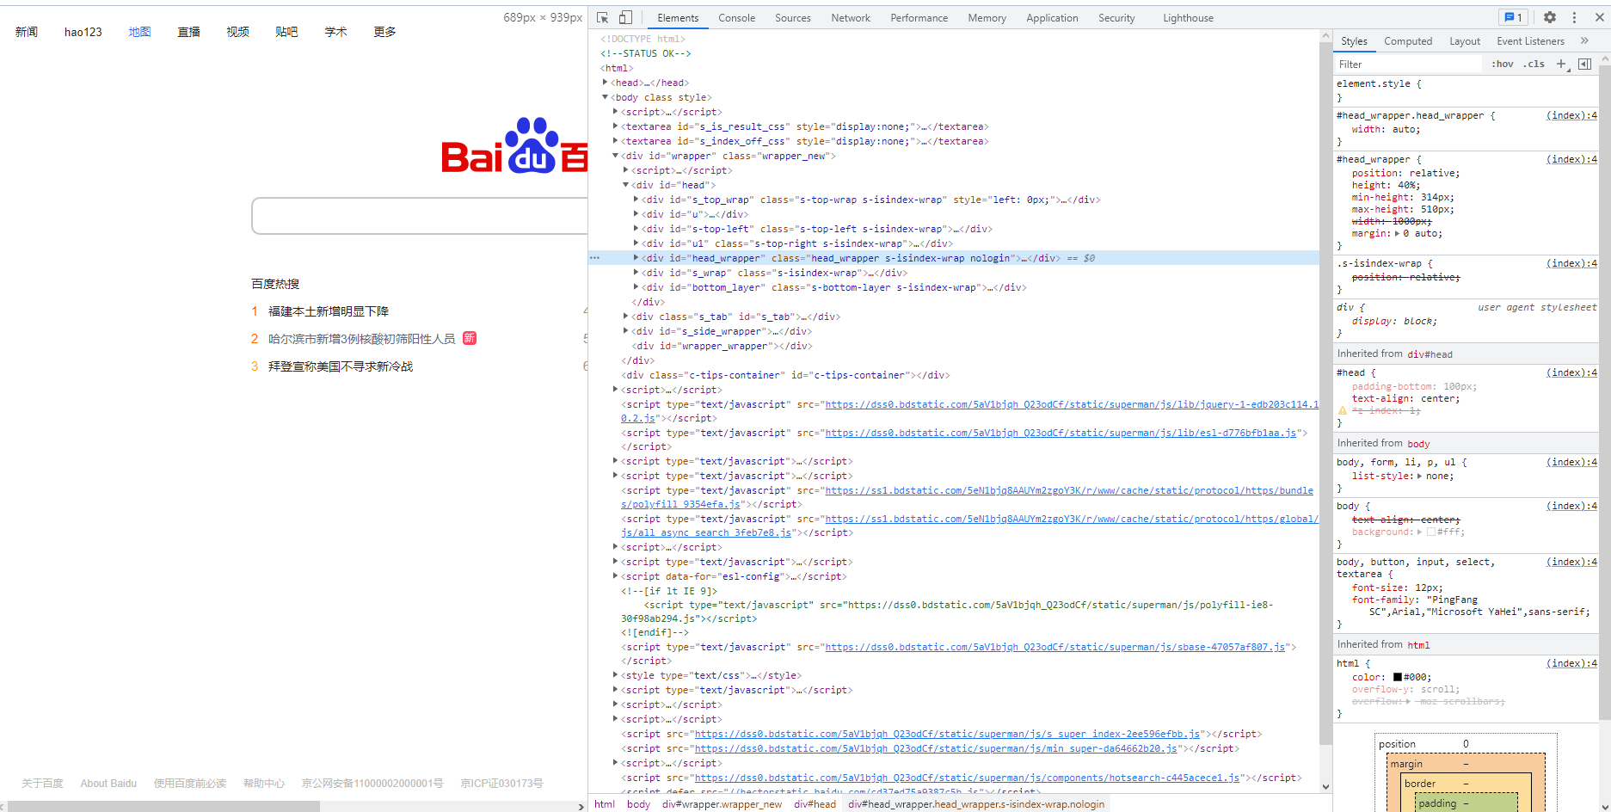Expand the s_side_wrapper div node
Image resolution: width=1611 pixels, height=812 pixels.
626,331
